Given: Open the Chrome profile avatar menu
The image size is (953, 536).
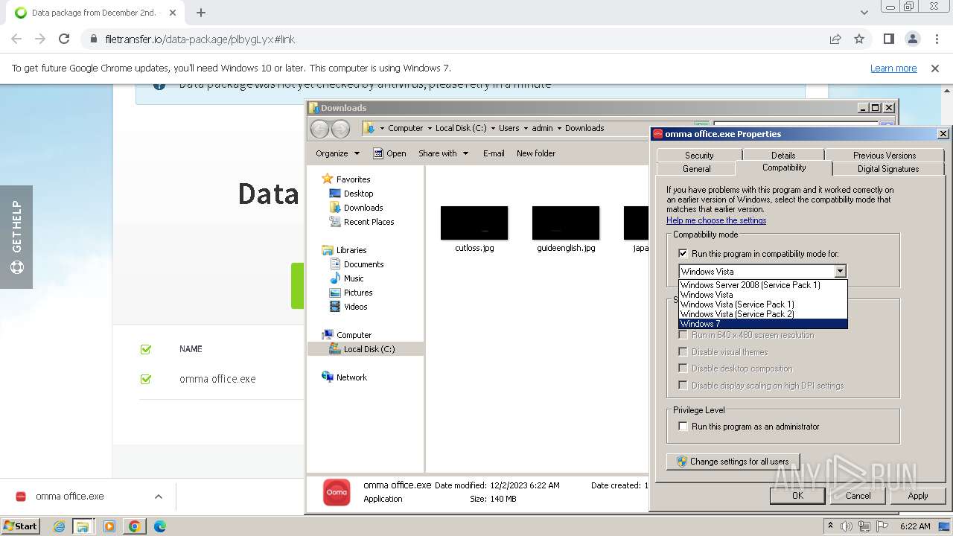Looking at the screenshot, I should [x=913, y=39].
